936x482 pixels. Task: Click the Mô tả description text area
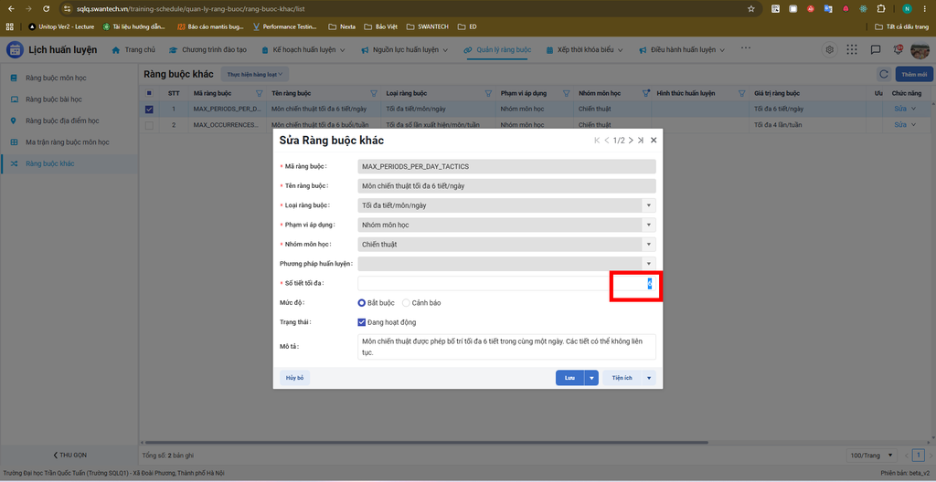(x=506, y=347)
